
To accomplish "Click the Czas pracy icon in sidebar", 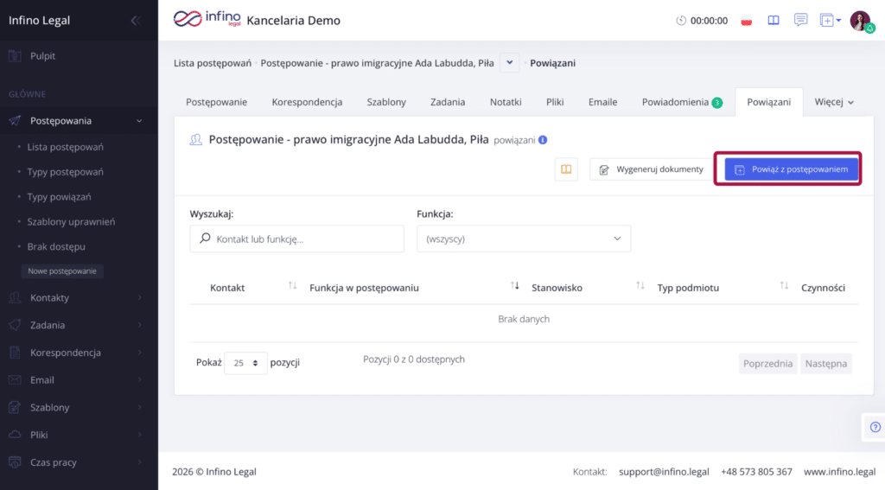I will [16, 461].
